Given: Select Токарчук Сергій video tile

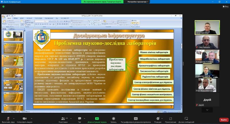Looking at the screenshot, I should click(x=207, y=71).
